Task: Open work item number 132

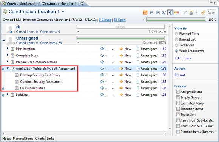Action: 163,69
